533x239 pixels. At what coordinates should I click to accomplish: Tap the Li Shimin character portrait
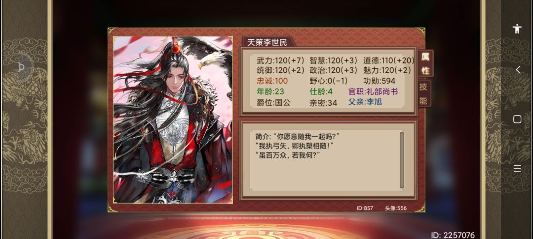tap(173, 120)
